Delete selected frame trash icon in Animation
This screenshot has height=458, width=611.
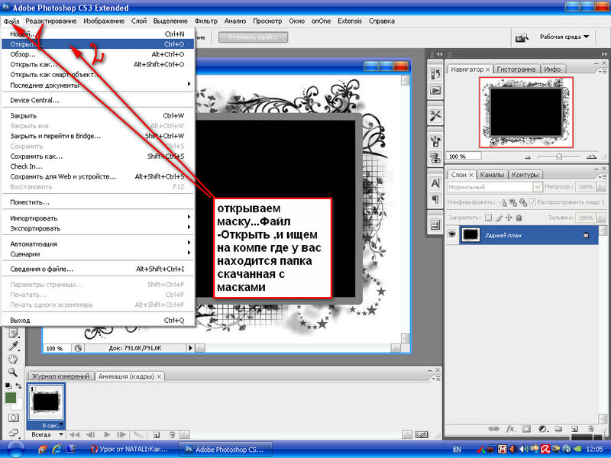click(x=172, y=434)
